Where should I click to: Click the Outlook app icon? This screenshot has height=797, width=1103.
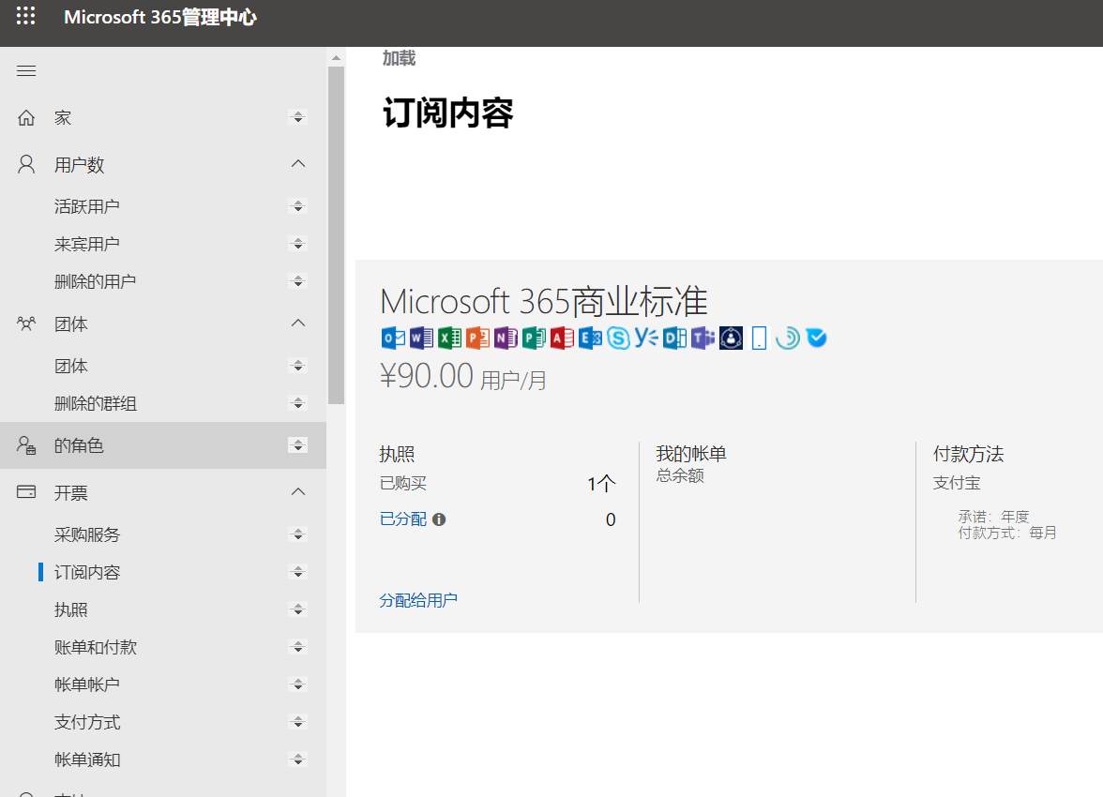[393, 338]
